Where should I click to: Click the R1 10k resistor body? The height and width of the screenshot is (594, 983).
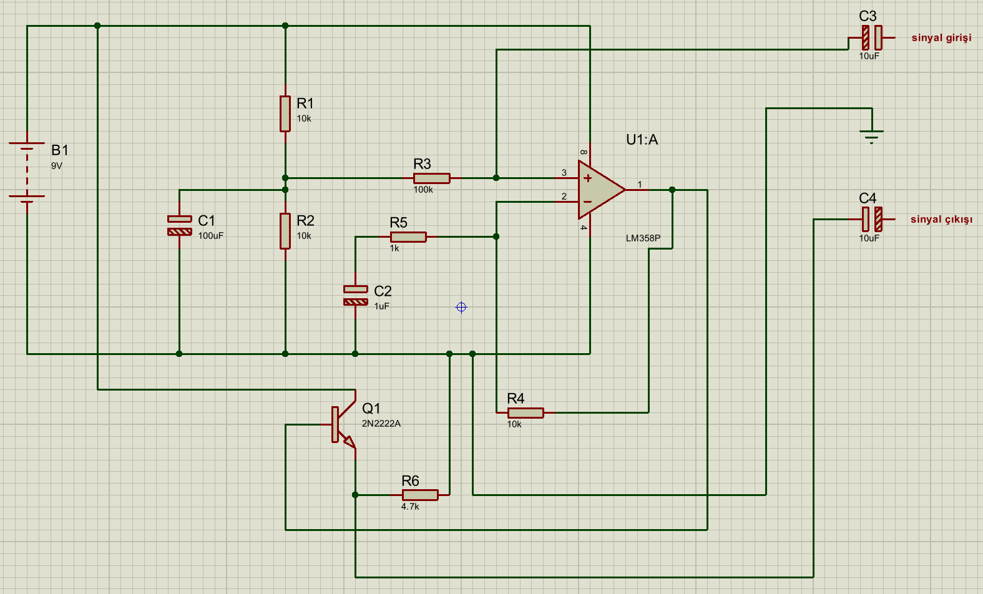click(285, 114)
